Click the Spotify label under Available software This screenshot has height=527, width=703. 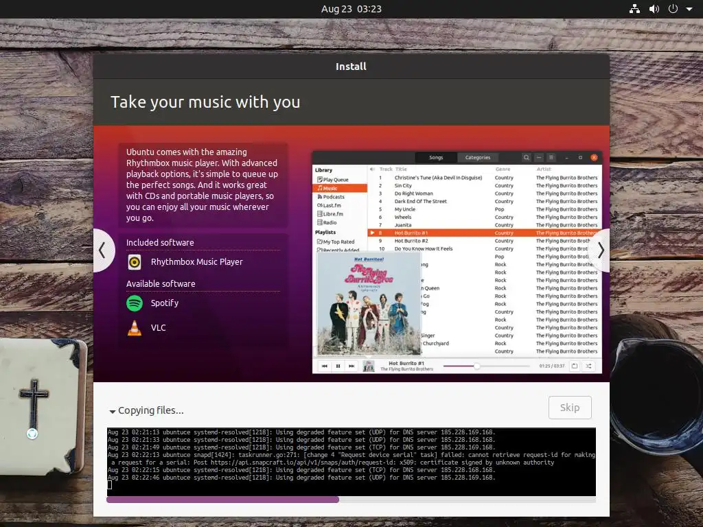click(x=165, y=303)
